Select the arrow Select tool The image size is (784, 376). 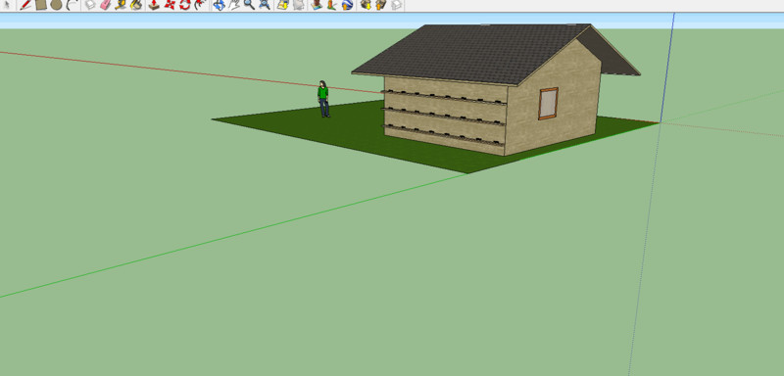pyautogui.click(x=7, y=5)
